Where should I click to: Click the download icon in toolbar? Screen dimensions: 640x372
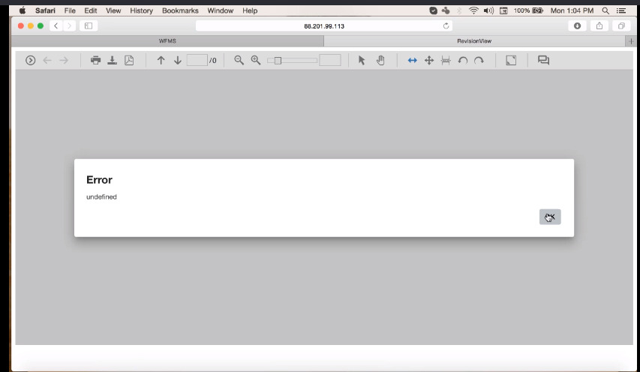click(112, 60)
